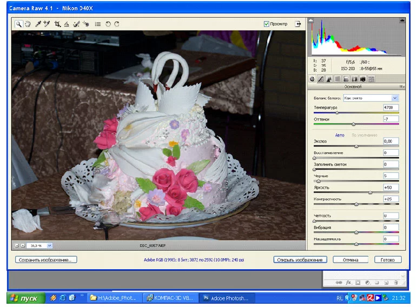Switch to the Tone Curve tab icon
Screen dimensions: 417x307
(321, 79)
